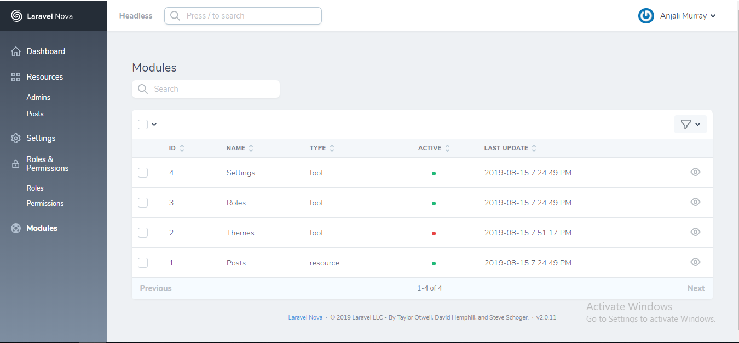Open Roles in the sidebar
Screen dimensions: 739x343
pyautogui.click(x=35, y=188)
